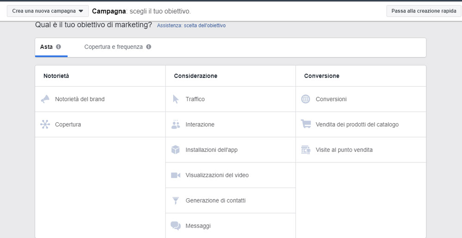Click the globe icon for Conversioni
The image size is (462, 238).
point(305,99)
